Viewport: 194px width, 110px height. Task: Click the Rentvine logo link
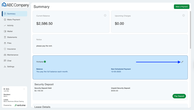click(x=20, y=105)
